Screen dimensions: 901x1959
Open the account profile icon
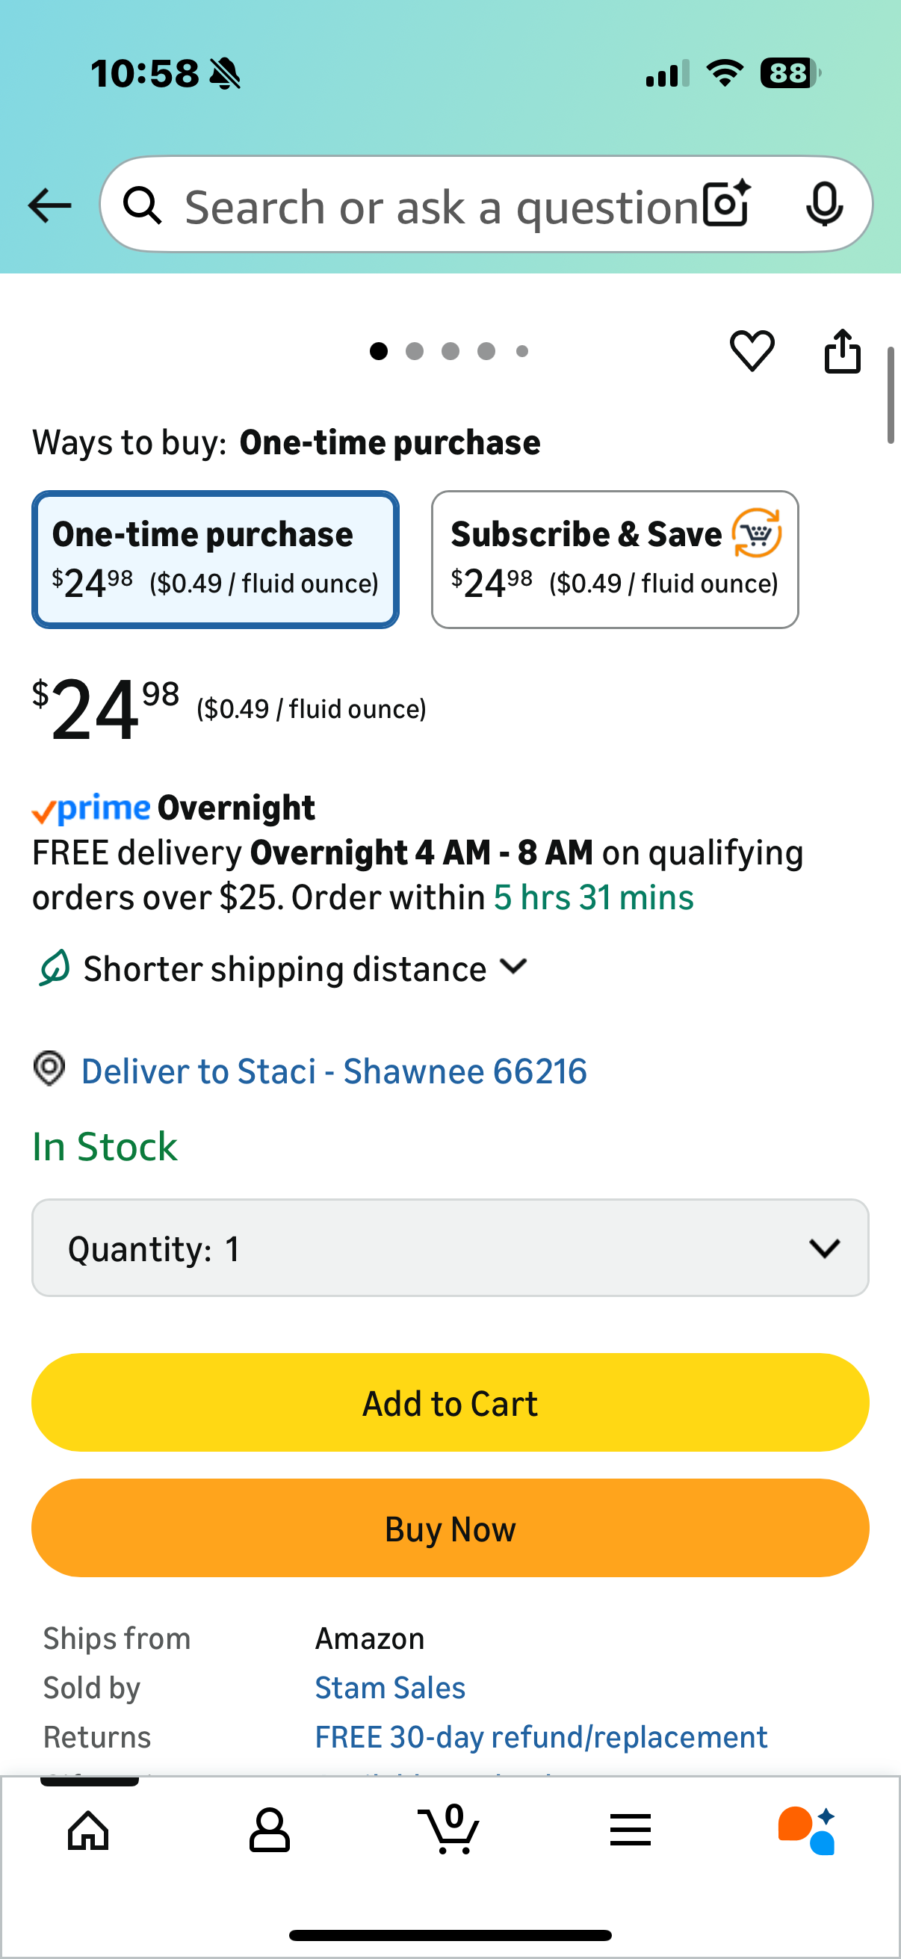[x=269, y=1830]
